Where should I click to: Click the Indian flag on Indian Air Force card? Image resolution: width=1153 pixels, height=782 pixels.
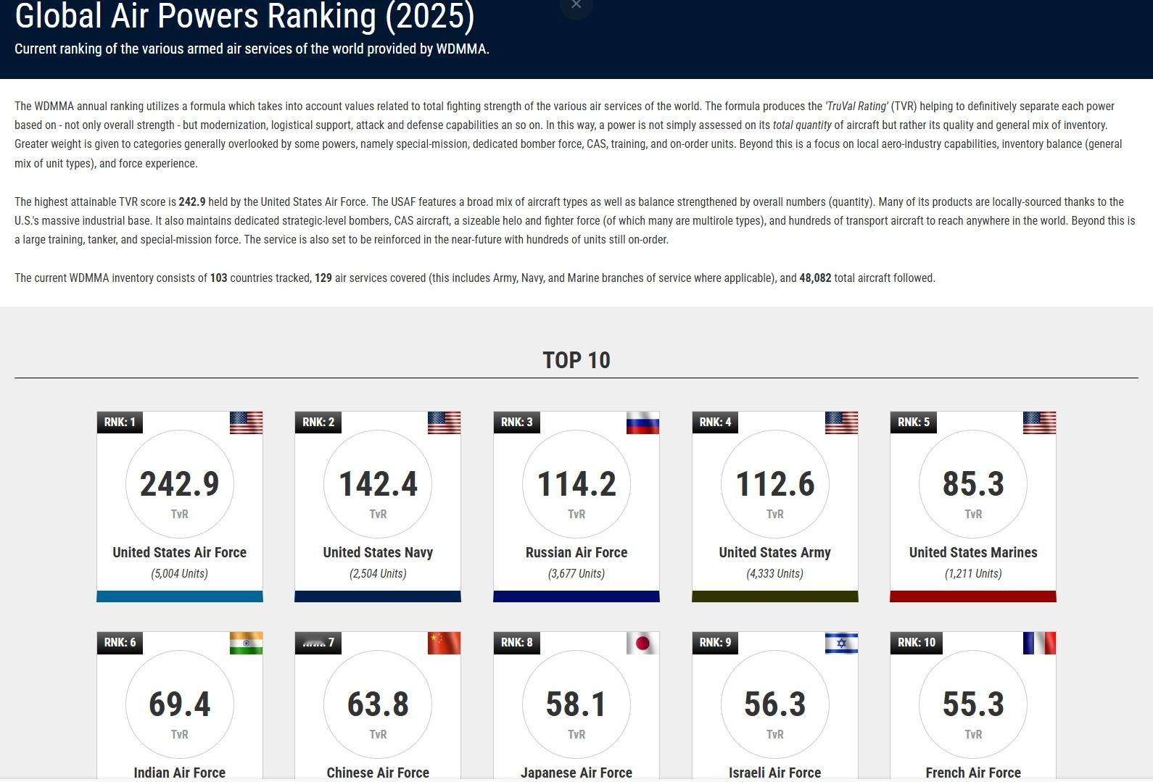246,643
